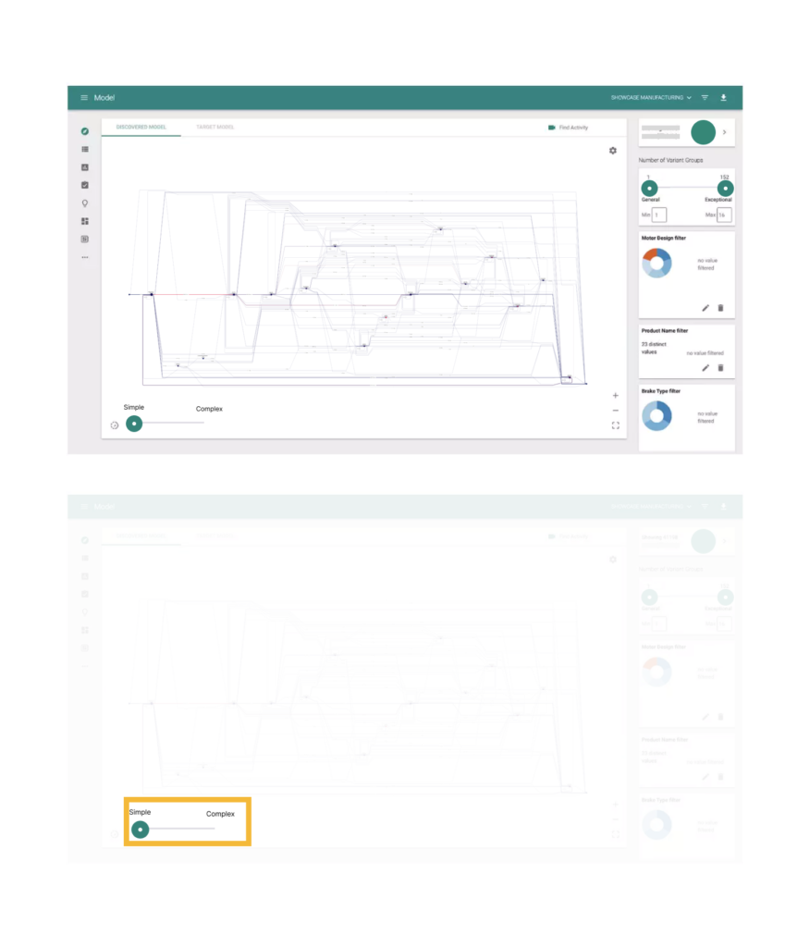The height and width of the screenshot is (947, 810).
Task: Open hamburger menu in top screenshot header
Action: pyautogui.click(x=84, y=97)
